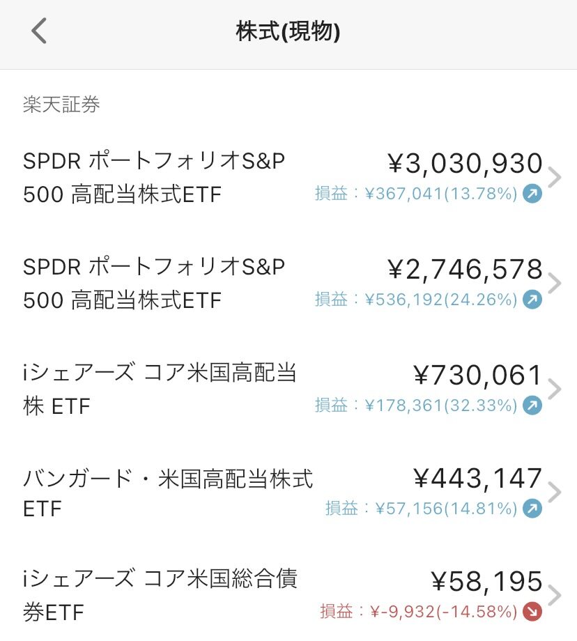577x641 pixels.
Task: Open chevron for ¥58,195 holding
Action: click(554, 596)
